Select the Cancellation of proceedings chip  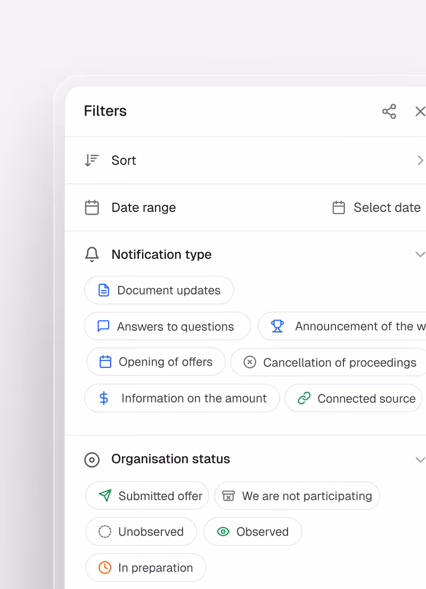[x=329, y=362]
